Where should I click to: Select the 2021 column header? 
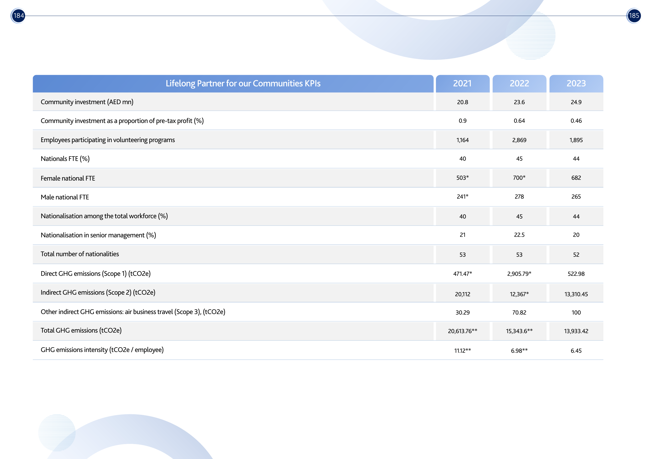463,83
